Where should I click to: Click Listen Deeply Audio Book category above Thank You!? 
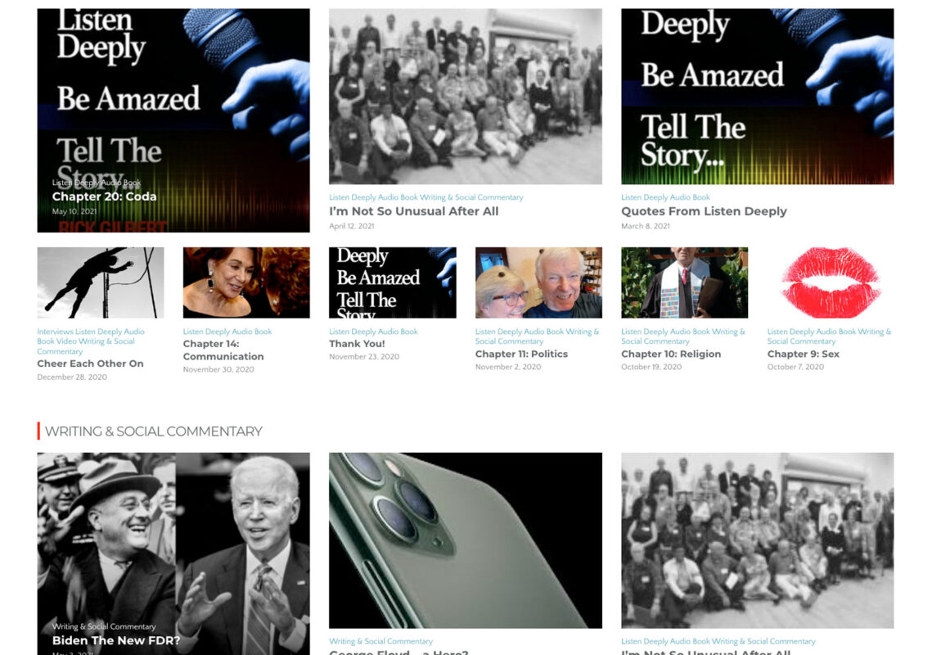(x=373, y=332)
